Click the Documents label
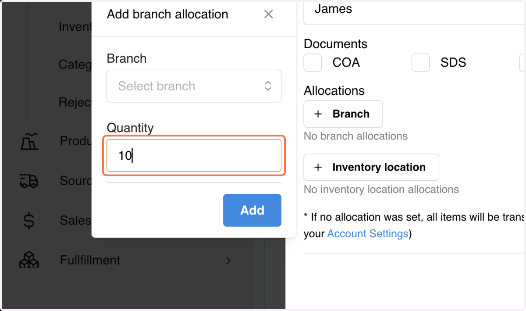This screenshot has width=526, height=311. [335, 44]
